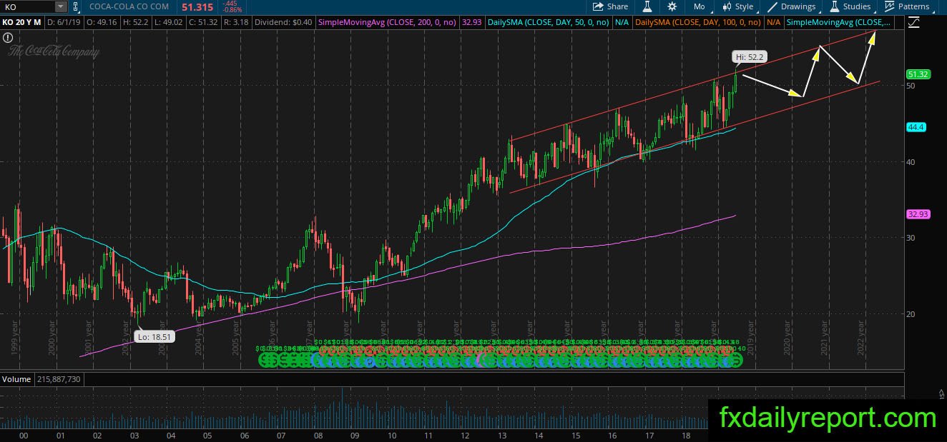Expand the collapsed side panel arrow
Image resolution: width=947 pixels, height=442 pixels.
pyautogui.click(x=941, y=392)
